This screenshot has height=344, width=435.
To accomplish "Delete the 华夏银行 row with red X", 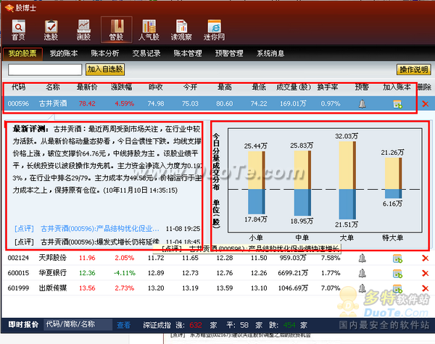I will [x=425, y=273].
